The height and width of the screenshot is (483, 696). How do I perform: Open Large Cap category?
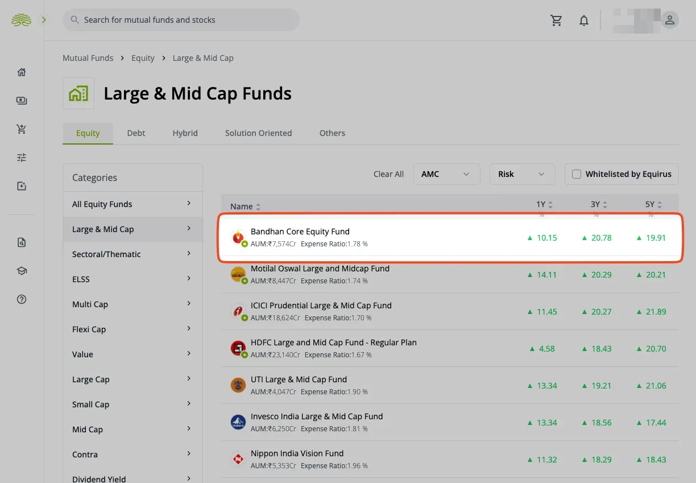tap(132, 379)
